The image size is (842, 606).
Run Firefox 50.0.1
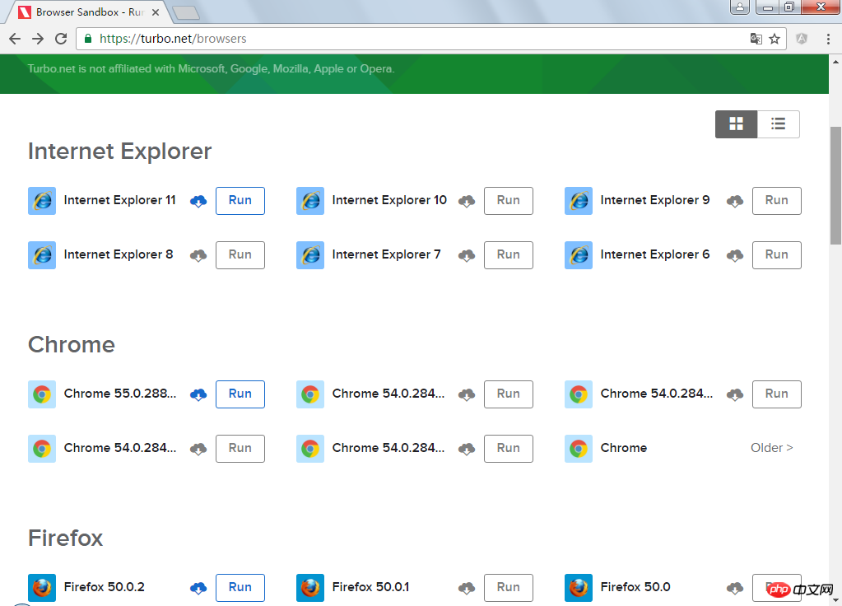coord(509,588)
